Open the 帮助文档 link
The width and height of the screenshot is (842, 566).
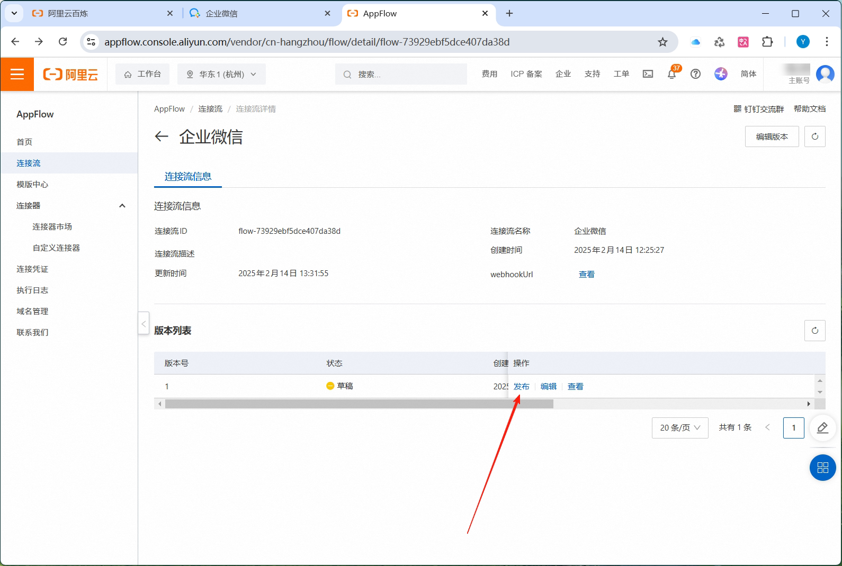(810, 109)
